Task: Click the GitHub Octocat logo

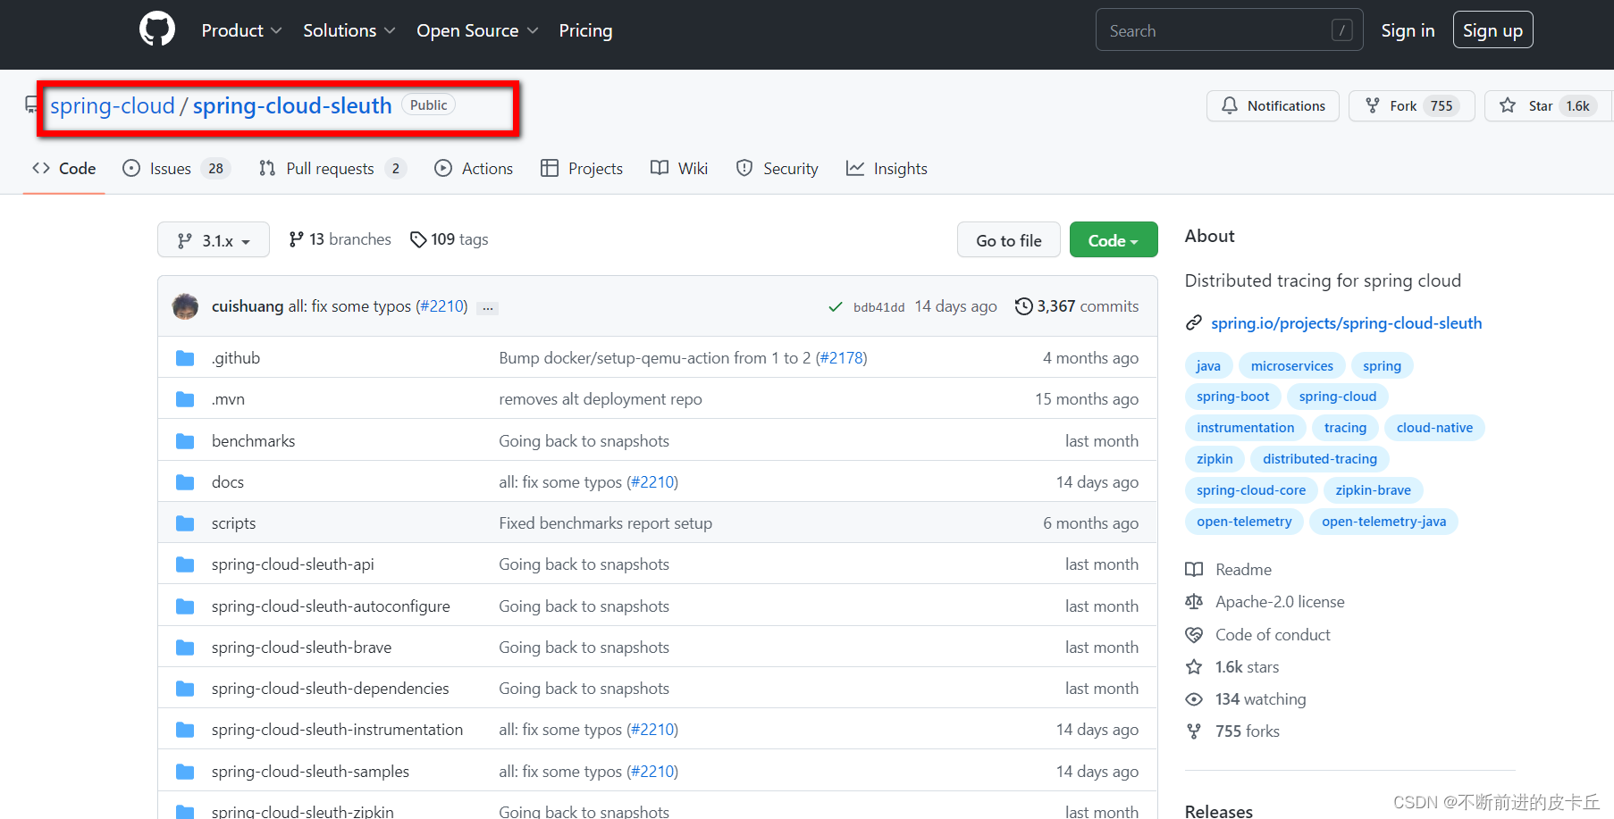Action: (x=156, y=29)
